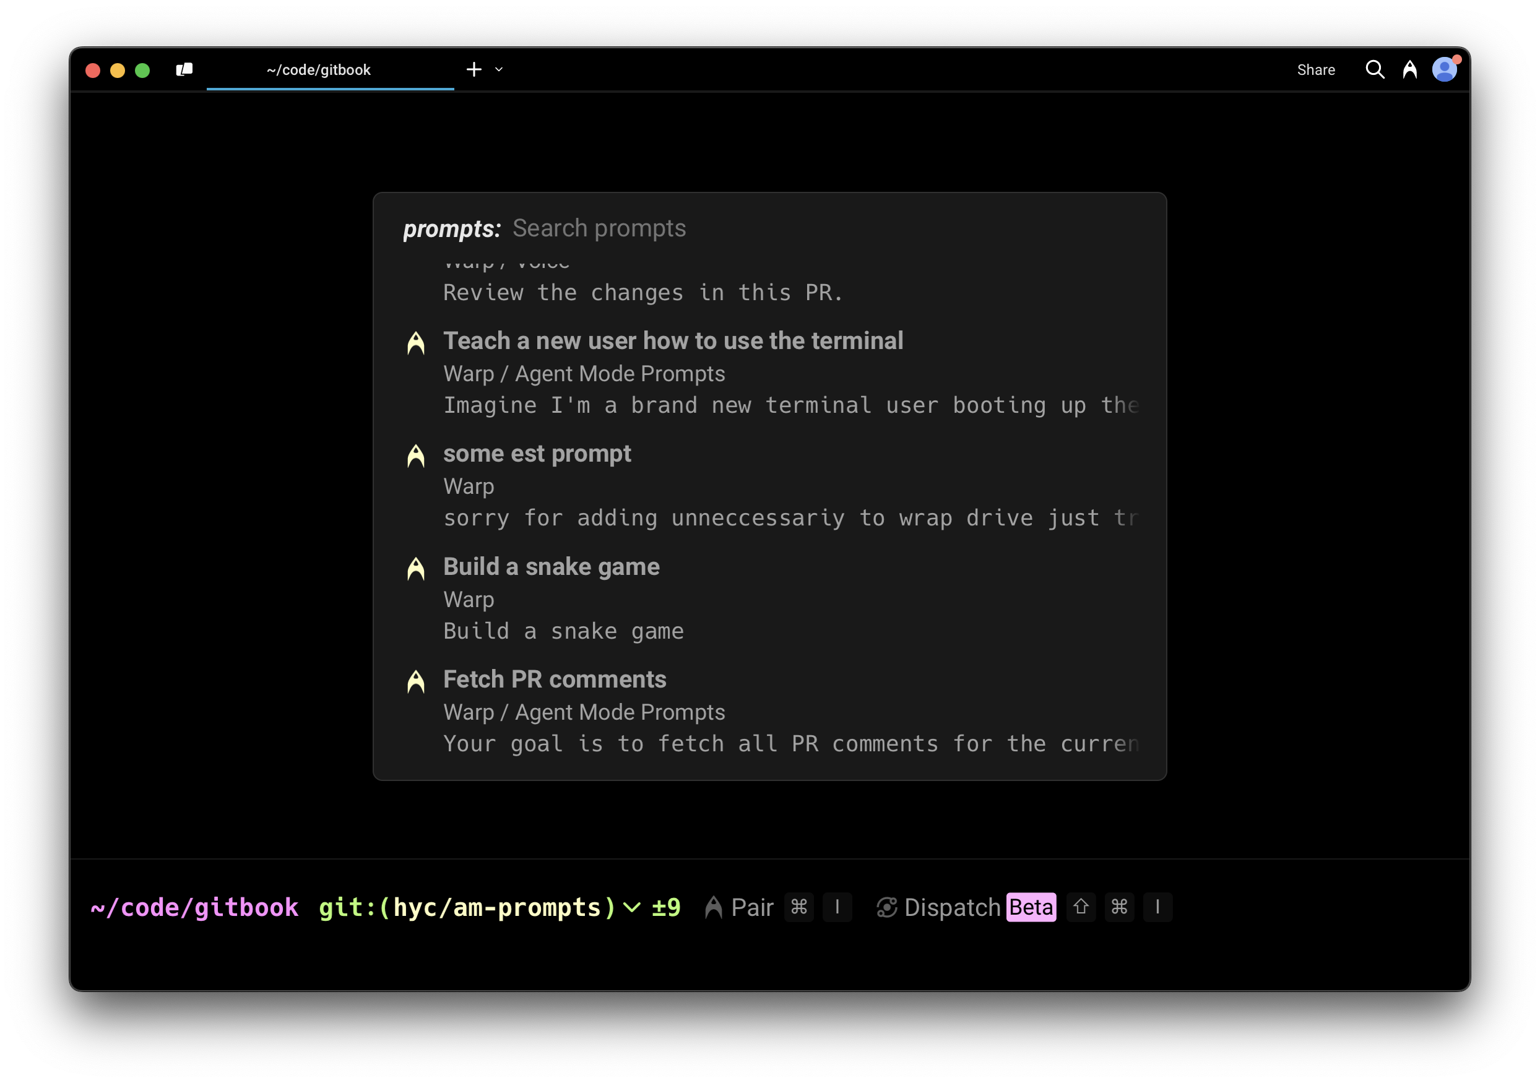Click the Pair label in the status bar
Screen dimensions: 1540x1083
(753, 907)
